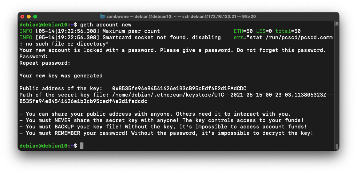The height and width of the screenshot is (174, 357).
Task: Click the block cursor at the prompt
Action: [82, 146]
